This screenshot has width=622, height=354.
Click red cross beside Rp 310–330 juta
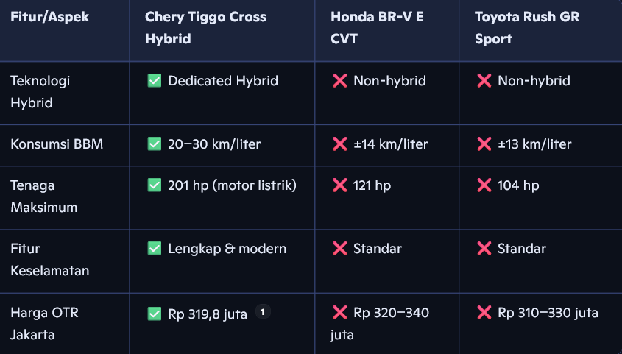484,314
